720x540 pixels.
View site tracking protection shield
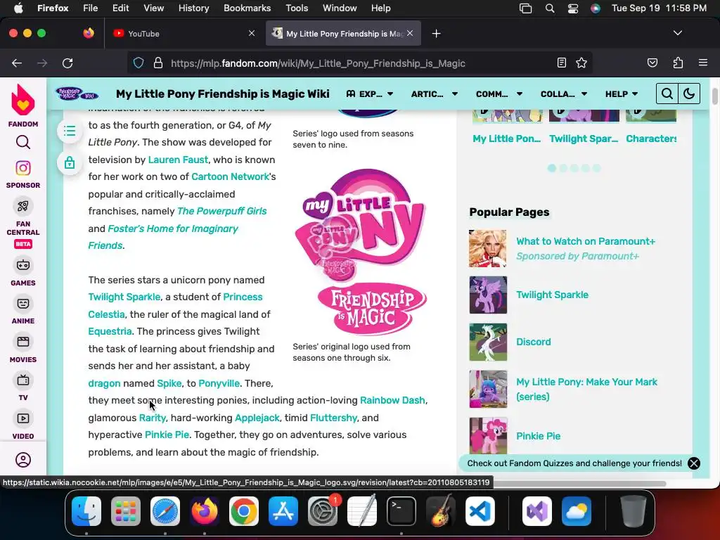pos(139,63)
